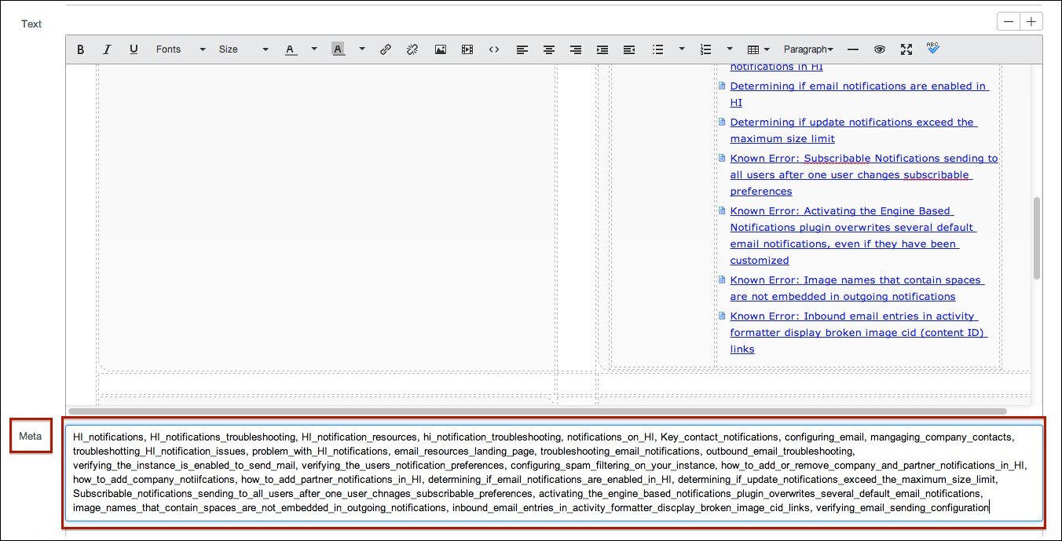Center align the selected text
This screenshot has height=541, width=1062.
click(548, 49)
